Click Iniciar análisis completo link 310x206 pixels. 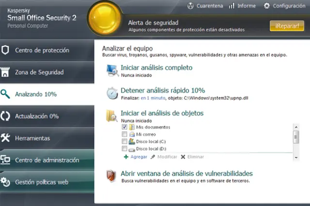coord(156,67)
